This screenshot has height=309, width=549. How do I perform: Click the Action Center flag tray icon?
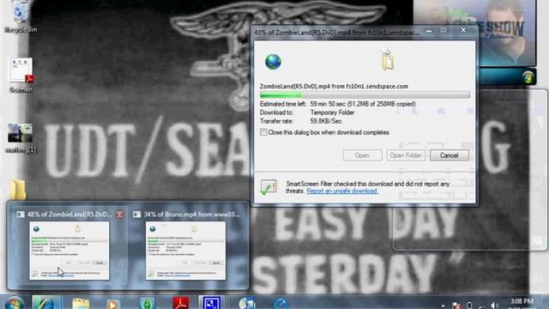pyautogui.click(x=456, y=306)
